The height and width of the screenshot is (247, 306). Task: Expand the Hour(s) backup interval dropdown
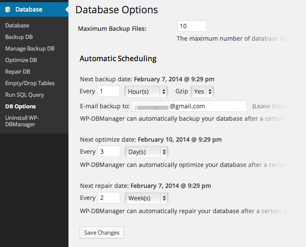click(x=146, y=91)
